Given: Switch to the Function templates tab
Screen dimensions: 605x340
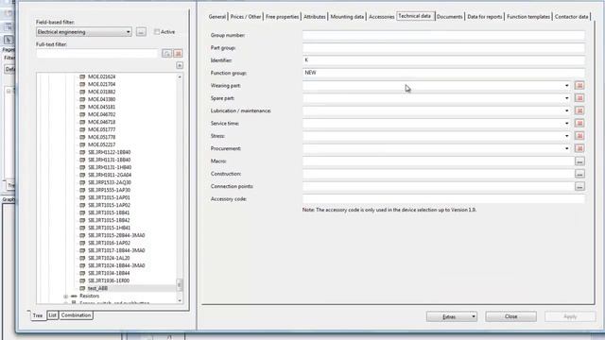Looking at the screenshot, I should point(528,17).
